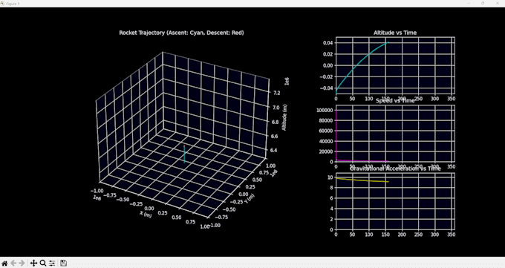The height and width of the screenshot is (268, 505).
Task: Click the Rocket Trajectory plot title
Action: coord(181,33)
